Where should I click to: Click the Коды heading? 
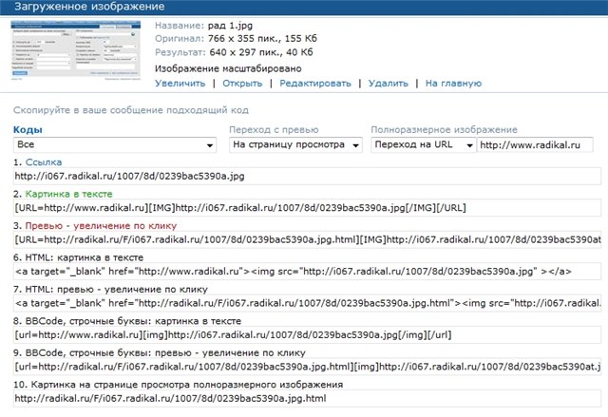(x=28, y=130)
